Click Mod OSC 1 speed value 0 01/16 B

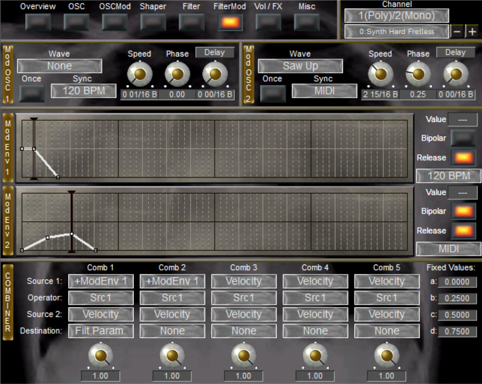click(139, 95)
